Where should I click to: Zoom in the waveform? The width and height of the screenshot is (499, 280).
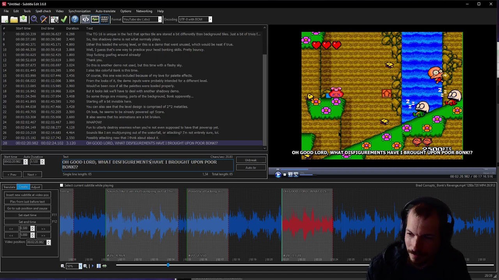point(85,266)
